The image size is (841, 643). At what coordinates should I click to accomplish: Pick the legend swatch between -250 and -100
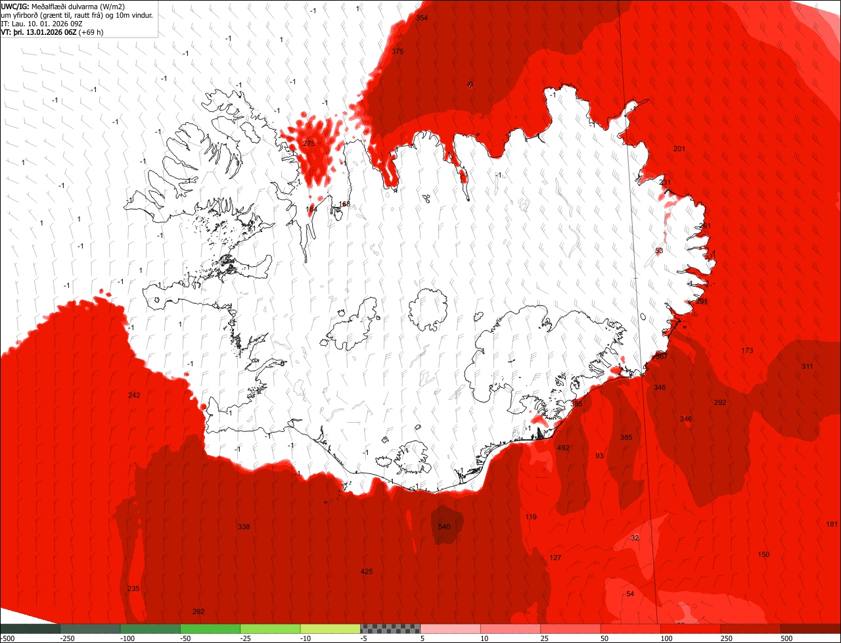90,629
